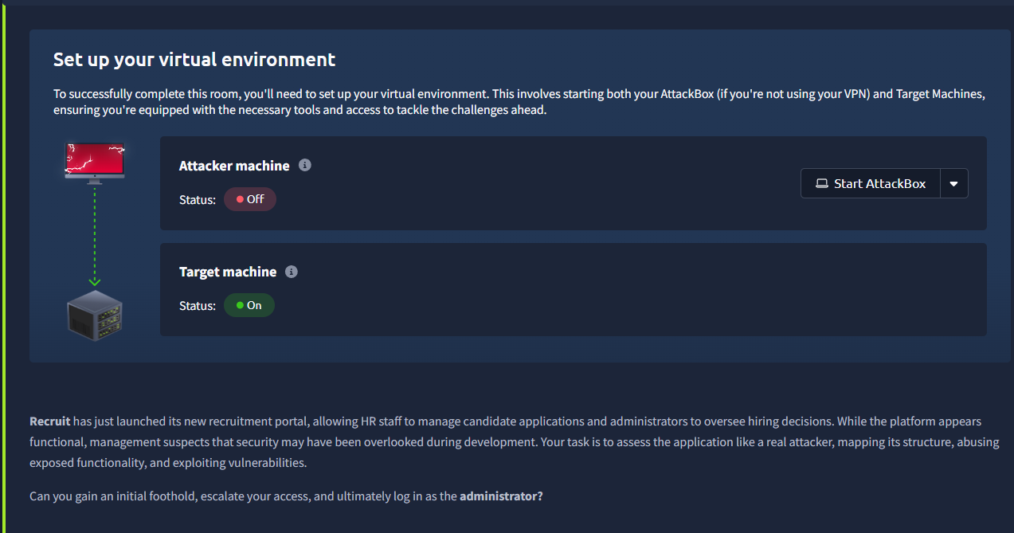Viewport: 1014px width, 533px height.
Task: Click the info icon beside Target machine
Action: (292, 272)
